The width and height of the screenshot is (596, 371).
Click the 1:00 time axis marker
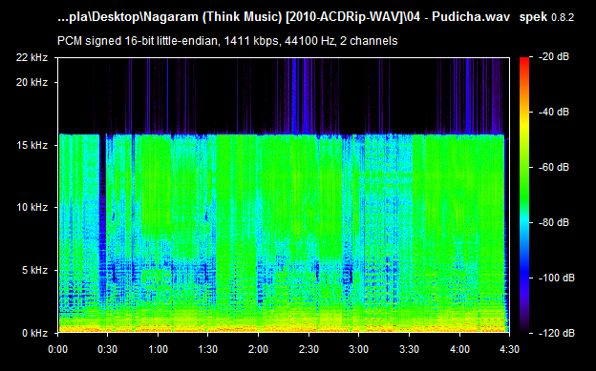pos(159,349)
